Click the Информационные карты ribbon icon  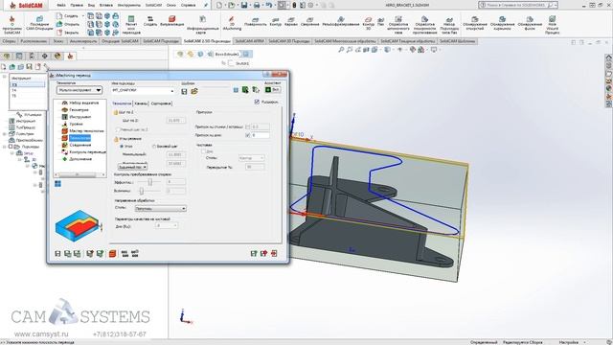coord(202,25)
